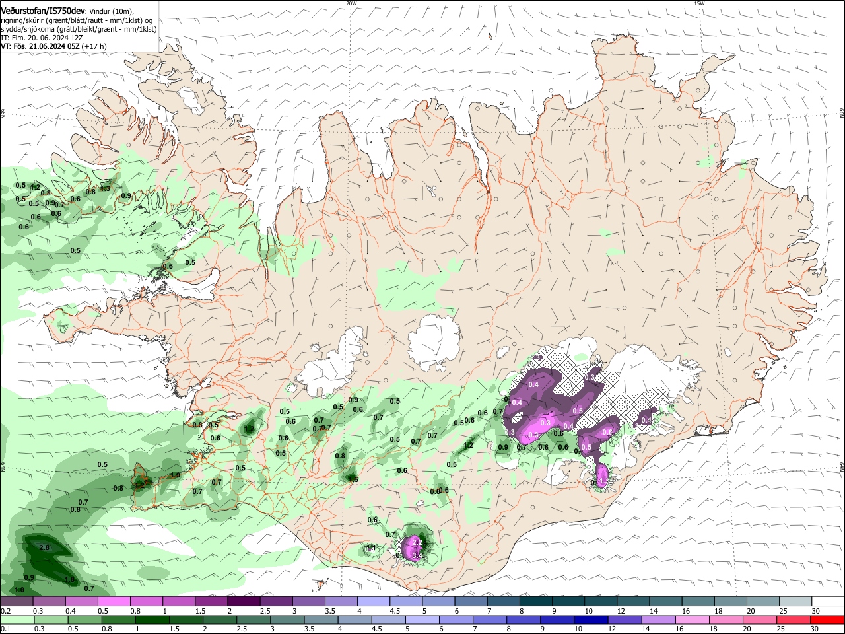The height and width of the screenshot is (634, 845).
Task: Click the '0.2' label under the top legend row
Action: tap(5, 611)
